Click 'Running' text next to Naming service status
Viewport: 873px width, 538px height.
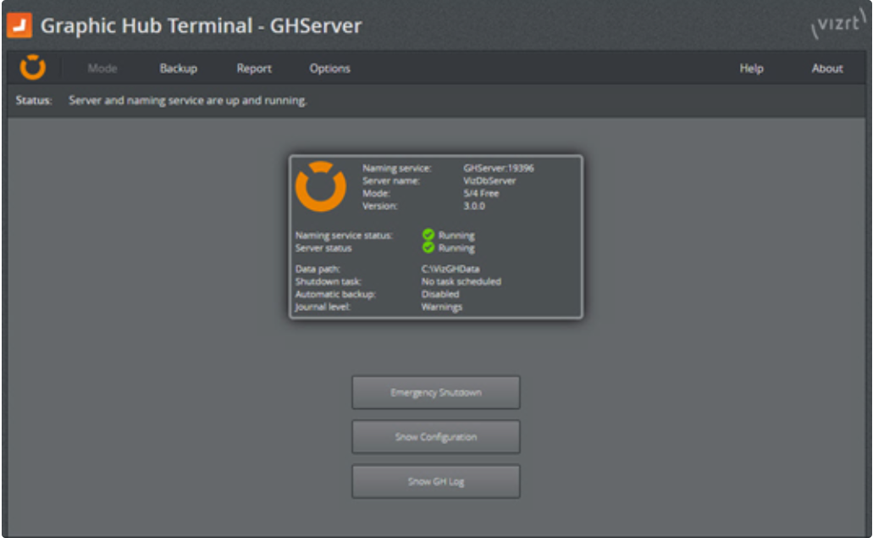456,235
